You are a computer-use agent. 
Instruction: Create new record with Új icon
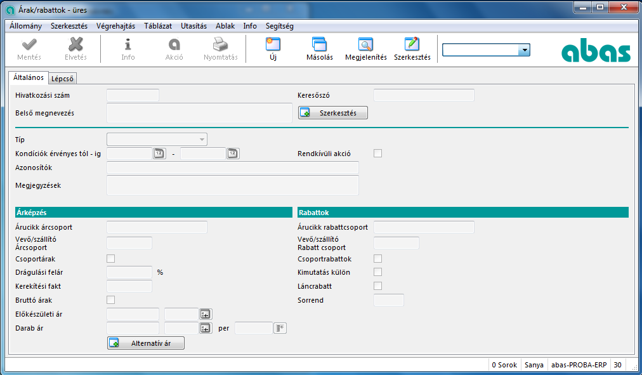(273, 44)
